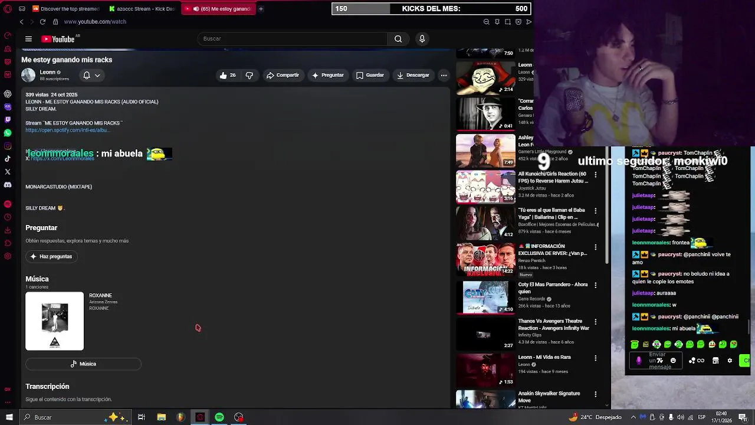Click the Preguntar button under video

pyautogui.click(x=328, y=75)
